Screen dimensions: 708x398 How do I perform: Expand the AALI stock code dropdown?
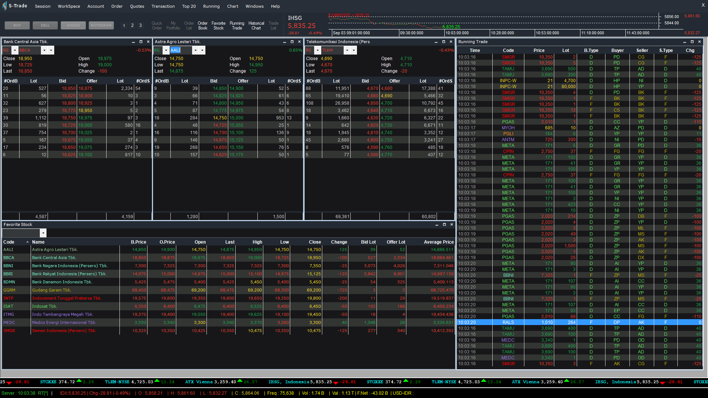[195, 50]
